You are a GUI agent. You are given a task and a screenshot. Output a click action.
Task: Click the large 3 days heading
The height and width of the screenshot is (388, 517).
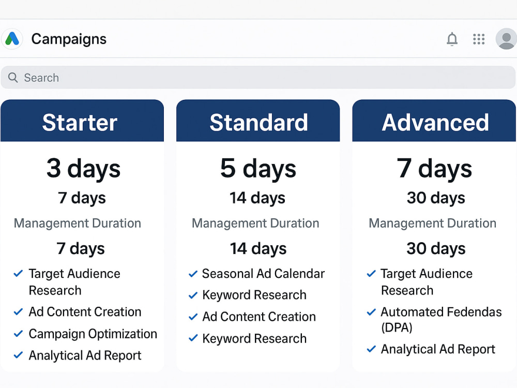(x=83, y=169)
